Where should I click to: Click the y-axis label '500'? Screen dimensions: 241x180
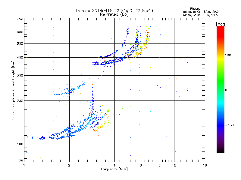[x=20, y=43]
